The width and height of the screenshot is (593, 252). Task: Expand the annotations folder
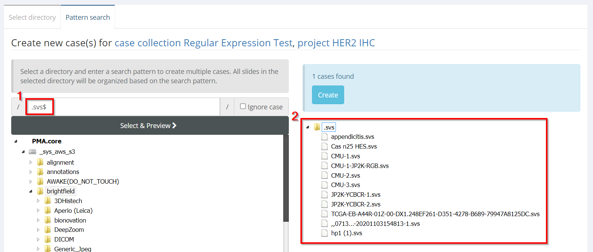coord(31,172)
